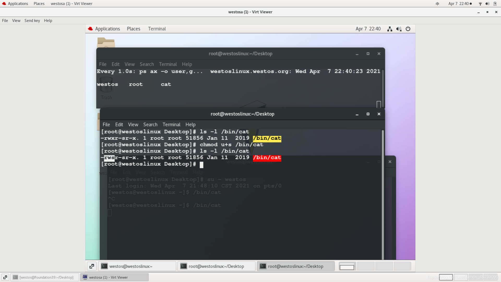The width and height of the screenshot is (501, 282).
Task: Click scrollbar of front root terminal
Action: click(383, 195)
